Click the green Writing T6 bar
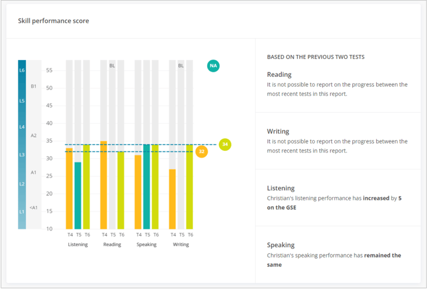 point(190,187)
